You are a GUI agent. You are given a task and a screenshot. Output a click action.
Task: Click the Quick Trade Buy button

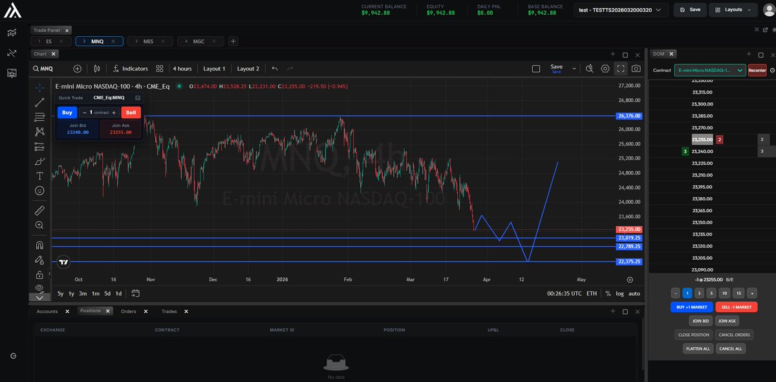67,112
